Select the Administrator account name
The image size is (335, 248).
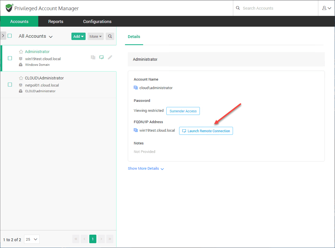(x=37, y=52)
